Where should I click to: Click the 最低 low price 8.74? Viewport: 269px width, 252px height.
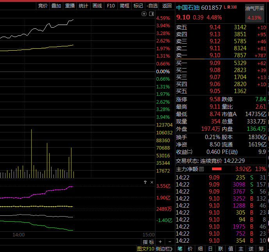[215, 114]
